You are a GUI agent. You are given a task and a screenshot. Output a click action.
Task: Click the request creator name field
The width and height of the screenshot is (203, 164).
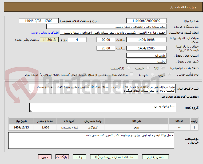coord(113,33)
